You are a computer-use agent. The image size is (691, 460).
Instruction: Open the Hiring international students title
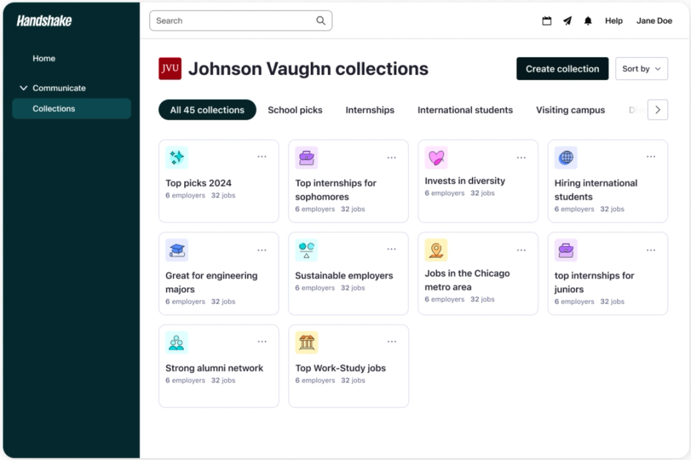coord(596,189)
